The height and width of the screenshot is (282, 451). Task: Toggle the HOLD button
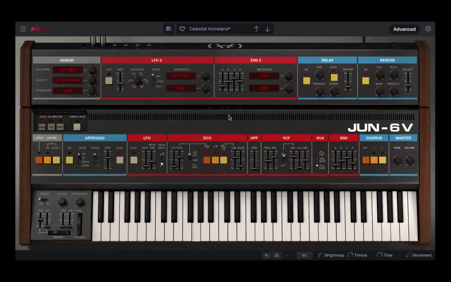[39, 160]
